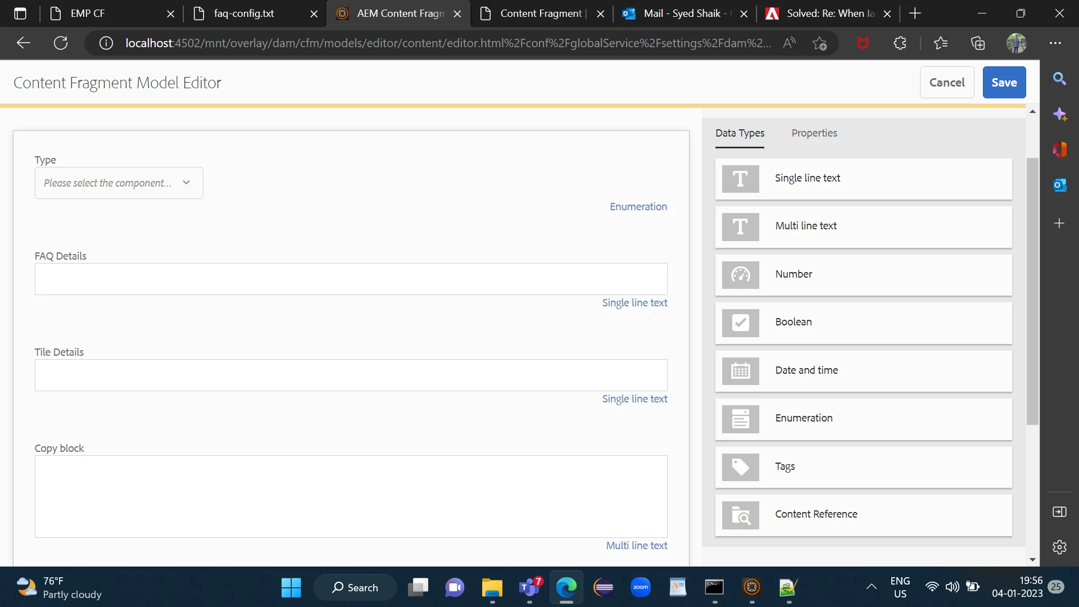Show hidden system tray icons
Image resolution: width=1079 pixels, height=607 pixels.
click(x=871, y=587)
